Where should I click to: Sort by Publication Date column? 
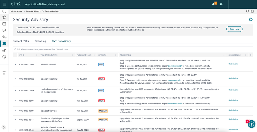click(86, 55)
